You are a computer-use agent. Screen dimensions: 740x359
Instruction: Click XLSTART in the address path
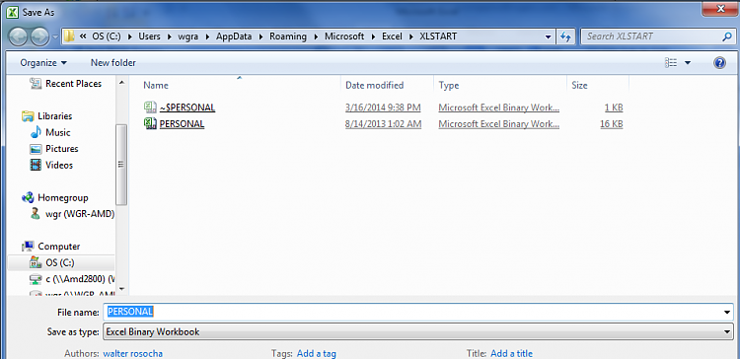(x=438, y=36)
